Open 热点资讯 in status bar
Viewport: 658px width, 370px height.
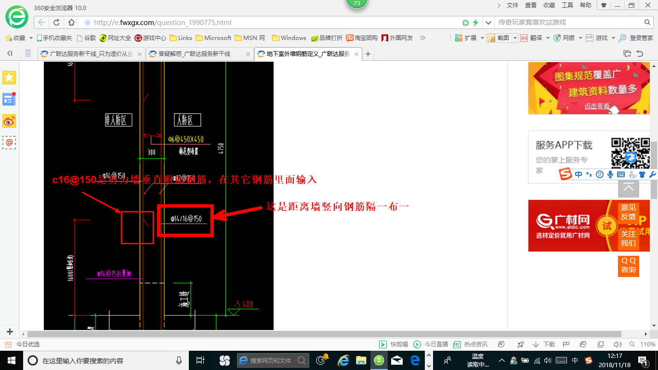pyautogui.click(x=470, y=344)
